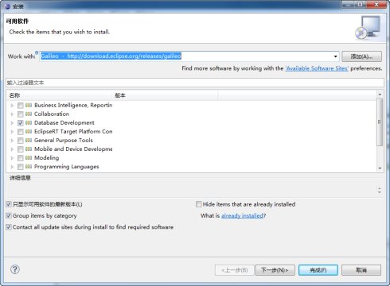Image resolution: width=390 pixels, height=286 pixels.
Task: Close the install dialog window
Action: (376, 5)
